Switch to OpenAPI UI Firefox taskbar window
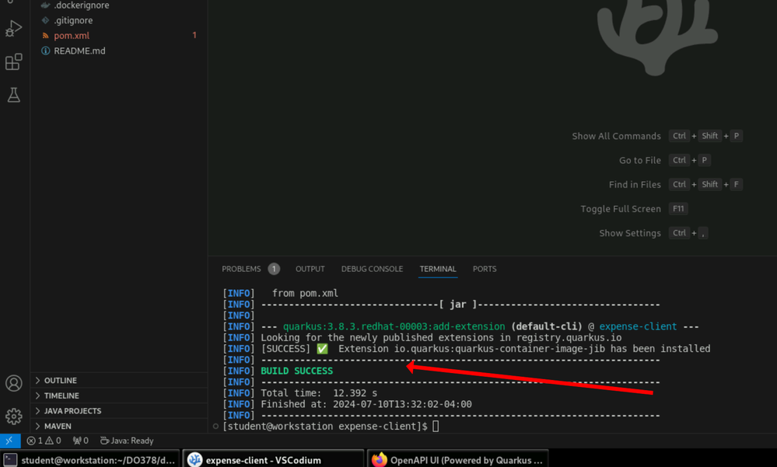Image resolution: width=777 pixels, height=467 pixels. pos(457,460)
